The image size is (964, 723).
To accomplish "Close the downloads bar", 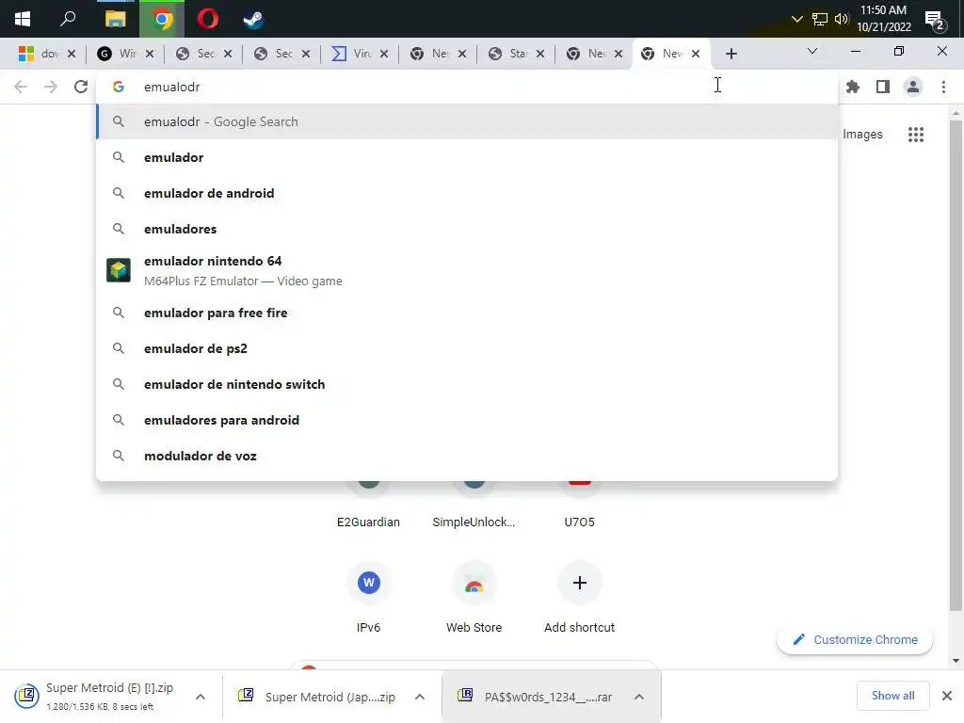I will coord(947,696).
